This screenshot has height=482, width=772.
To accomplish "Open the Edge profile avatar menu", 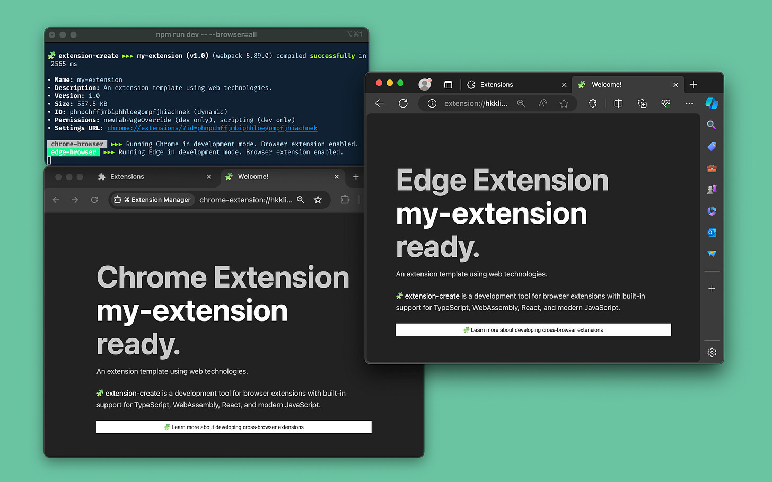I will (425, 84).
